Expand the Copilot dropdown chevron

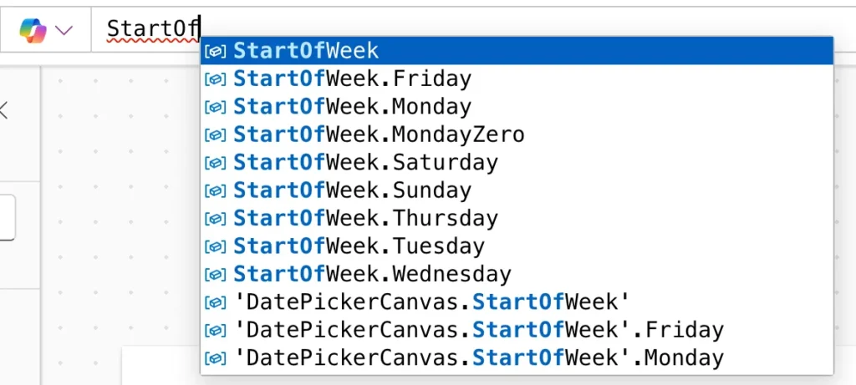point(64,31)
